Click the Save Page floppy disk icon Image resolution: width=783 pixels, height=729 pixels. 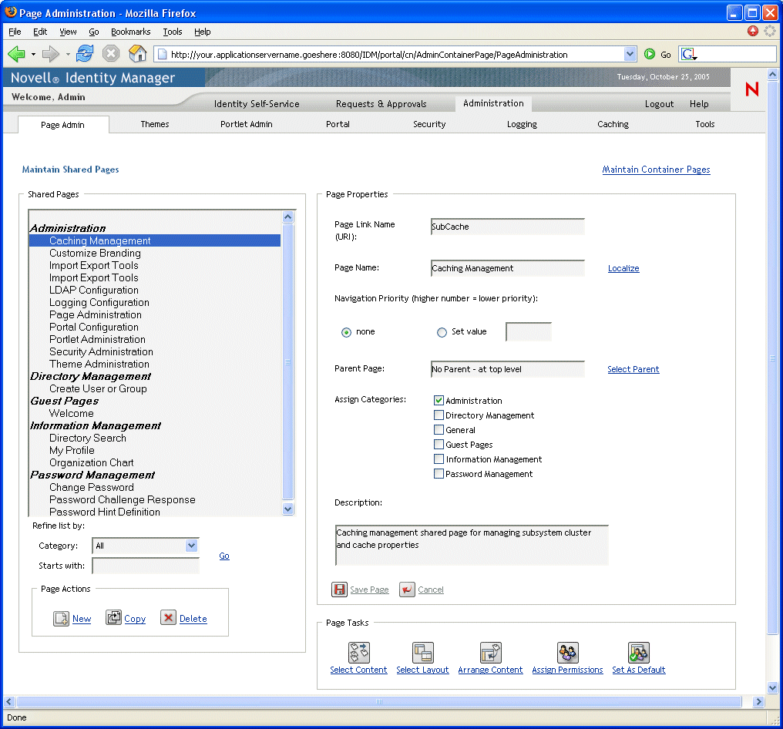pos(339,590)
